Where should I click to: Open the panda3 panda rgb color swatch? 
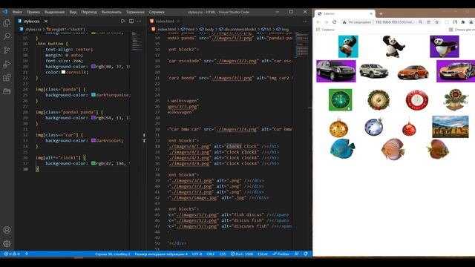click(94, 117)
